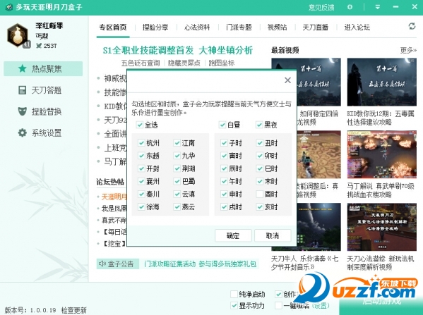Open the title bar dropdown menu arrow

tap(378, 7)
